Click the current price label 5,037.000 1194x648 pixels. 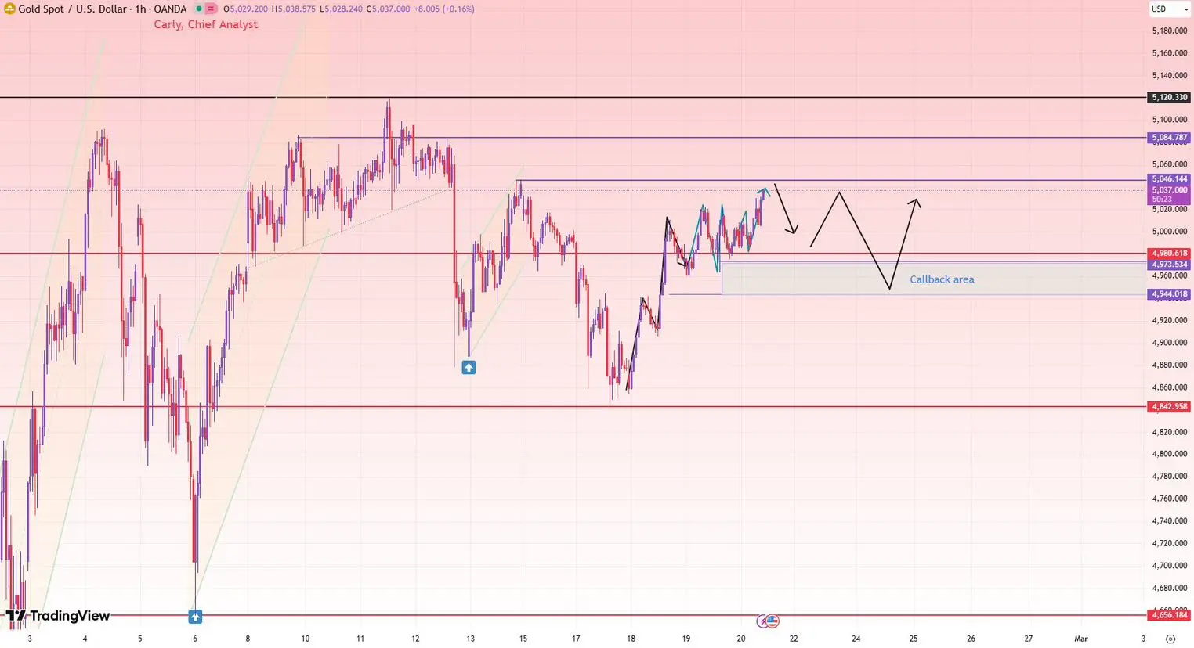pos(1169,190)
